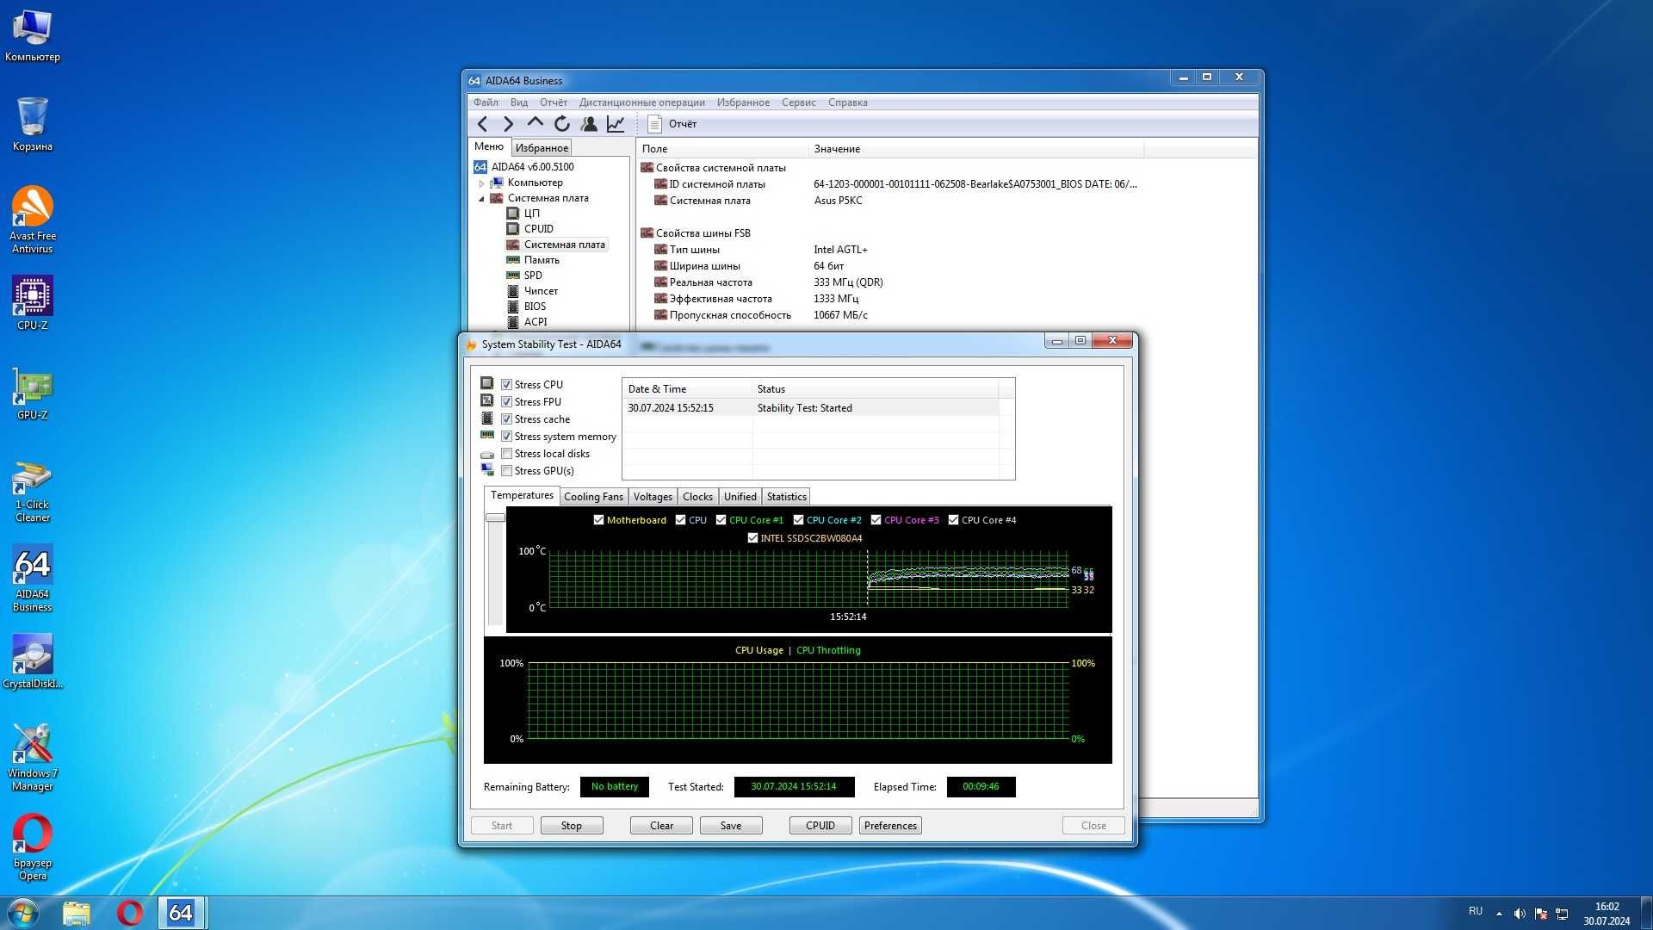Open the Сервис menu

tap(798, 102)
